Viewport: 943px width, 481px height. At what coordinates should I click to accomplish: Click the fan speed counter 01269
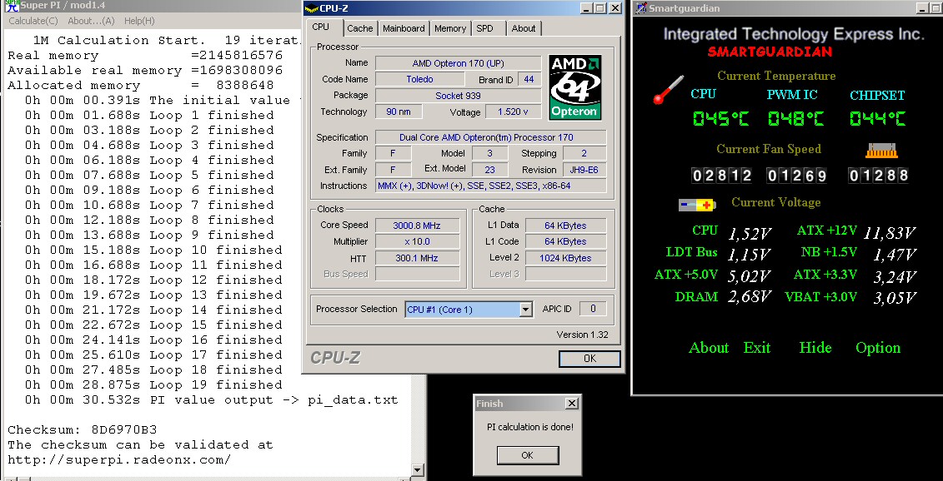[796, 176]
